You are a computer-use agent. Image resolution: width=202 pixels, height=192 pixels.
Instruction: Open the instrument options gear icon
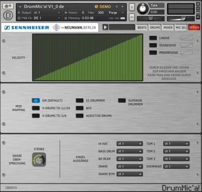(8, 6)
